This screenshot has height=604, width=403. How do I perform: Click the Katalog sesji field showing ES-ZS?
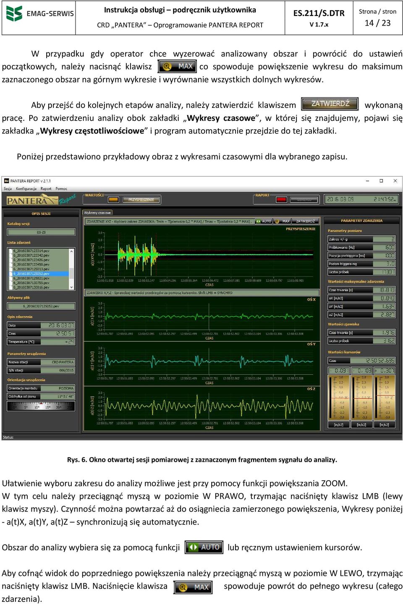(41, 232)
